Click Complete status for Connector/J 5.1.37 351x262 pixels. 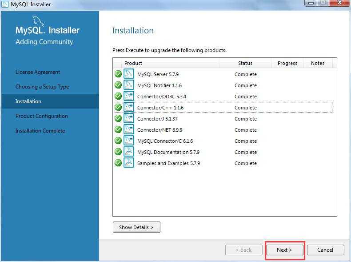[x=246, y=119]
